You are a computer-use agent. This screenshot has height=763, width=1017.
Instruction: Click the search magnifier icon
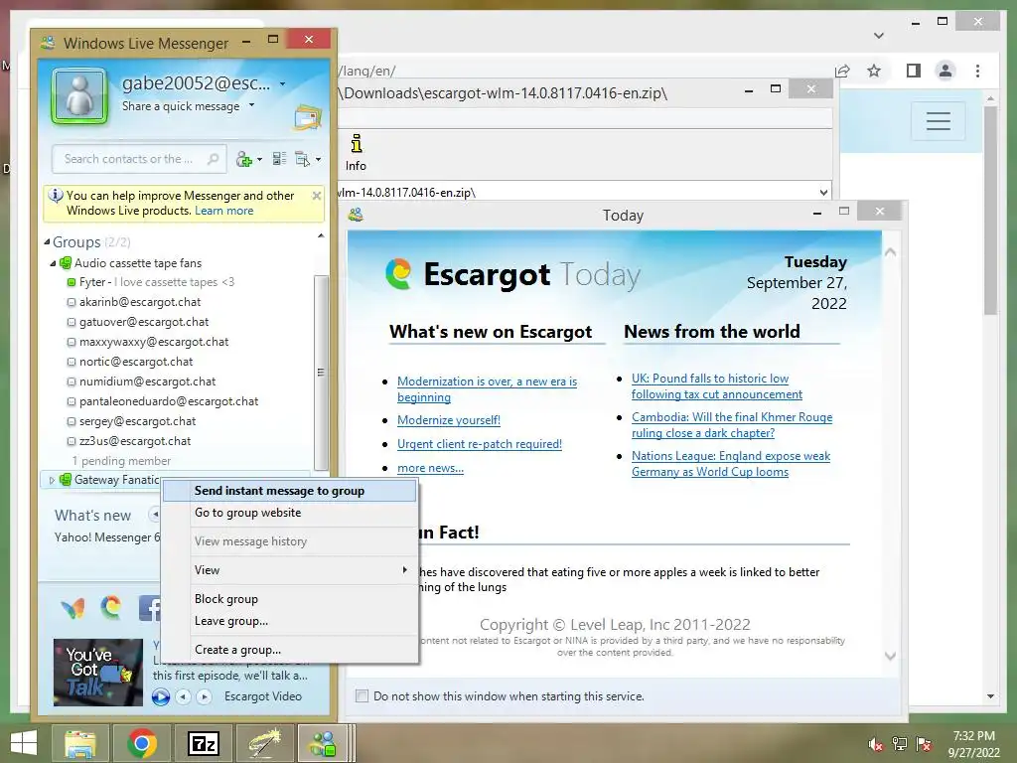[x=213, y=159]
